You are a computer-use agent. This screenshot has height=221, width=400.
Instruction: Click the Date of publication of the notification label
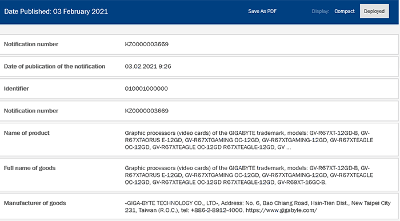(55, 66)
